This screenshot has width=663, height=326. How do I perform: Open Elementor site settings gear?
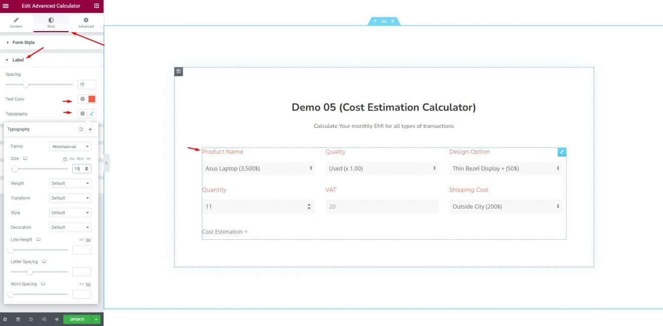coord(5,319)
